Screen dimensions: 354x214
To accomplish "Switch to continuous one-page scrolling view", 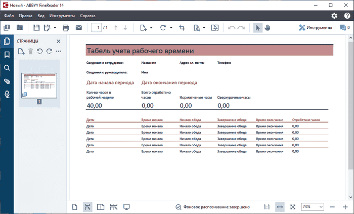I will (87, 207).
